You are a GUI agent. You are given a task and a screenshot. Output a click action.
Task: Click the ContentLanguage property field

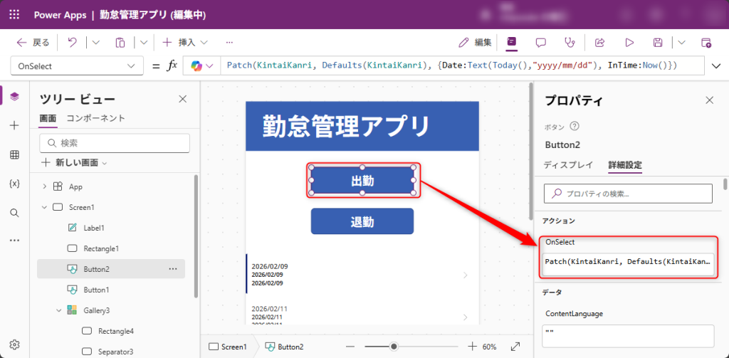coord(628,336)
